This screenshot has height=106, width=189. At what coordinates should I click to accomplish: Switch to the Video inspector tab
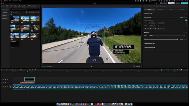click(x=145, y=6)
